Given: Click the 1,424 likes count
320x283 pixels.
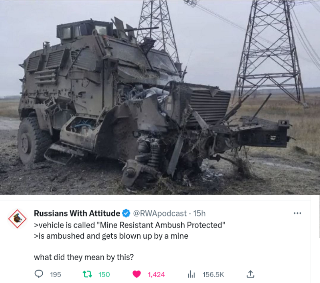Looking at the screenshot, I should 156,275.
